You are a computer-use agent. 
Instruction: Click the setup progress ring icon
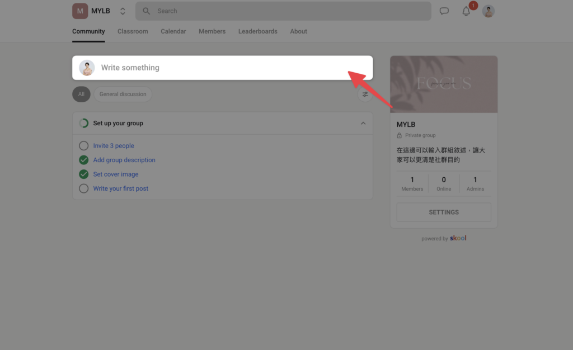(84, 124)
